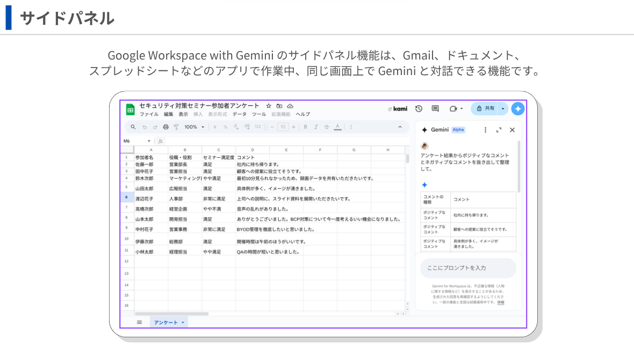Open the 表示 menu
634x355 pixels.
pyautogui.click(x=183, y=115)
